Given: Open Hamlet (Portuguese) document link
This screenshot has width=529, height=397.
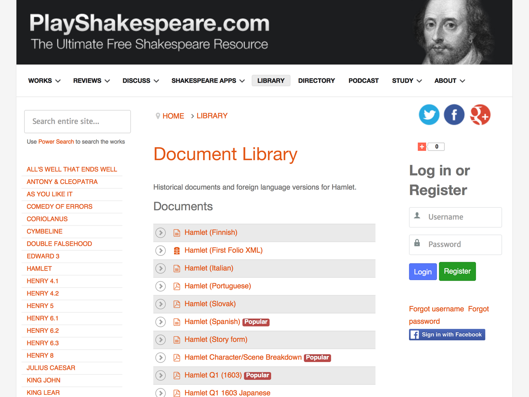Looking at the screenshot, I should pyautogui.click(x=218, y=286).
